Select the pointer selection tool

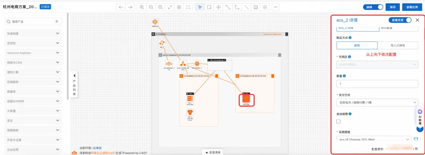click(200, 7)
